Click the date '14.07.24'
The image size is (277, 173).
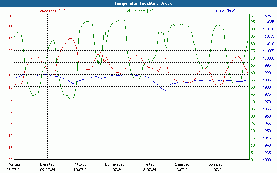tap(216, 170)
